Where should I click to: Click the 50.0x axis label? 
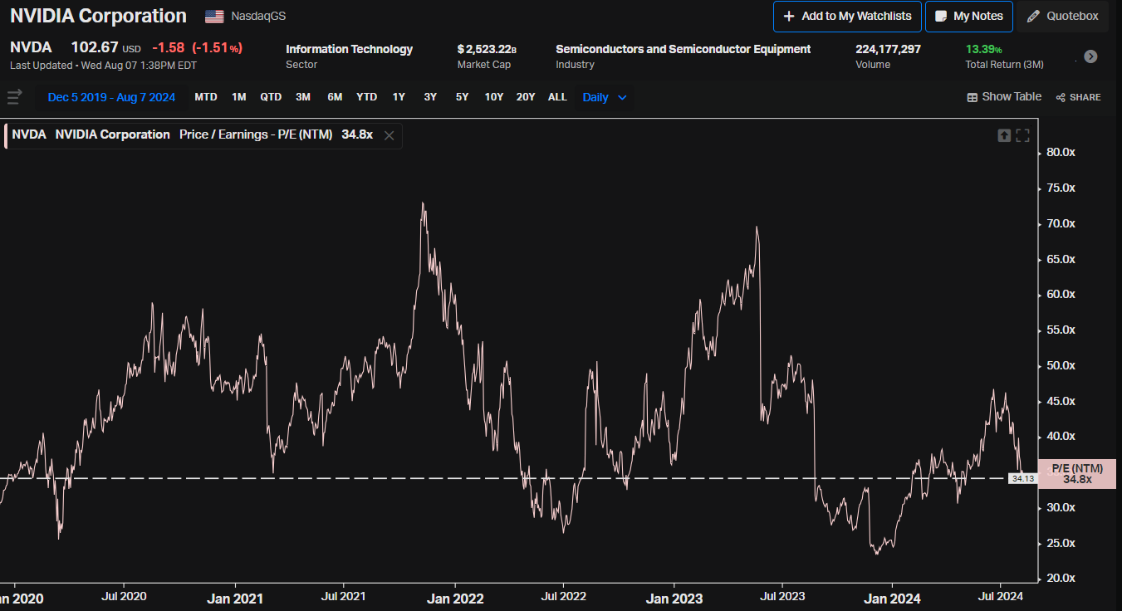pos(1061,365)
